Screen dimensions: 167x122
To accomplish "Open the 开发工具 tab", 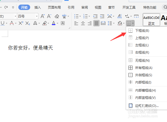I will (x=129, y=8).
